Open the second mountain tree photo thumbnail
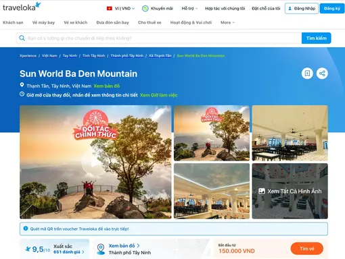This screenshot has width=345, height=259. [212, 133]
